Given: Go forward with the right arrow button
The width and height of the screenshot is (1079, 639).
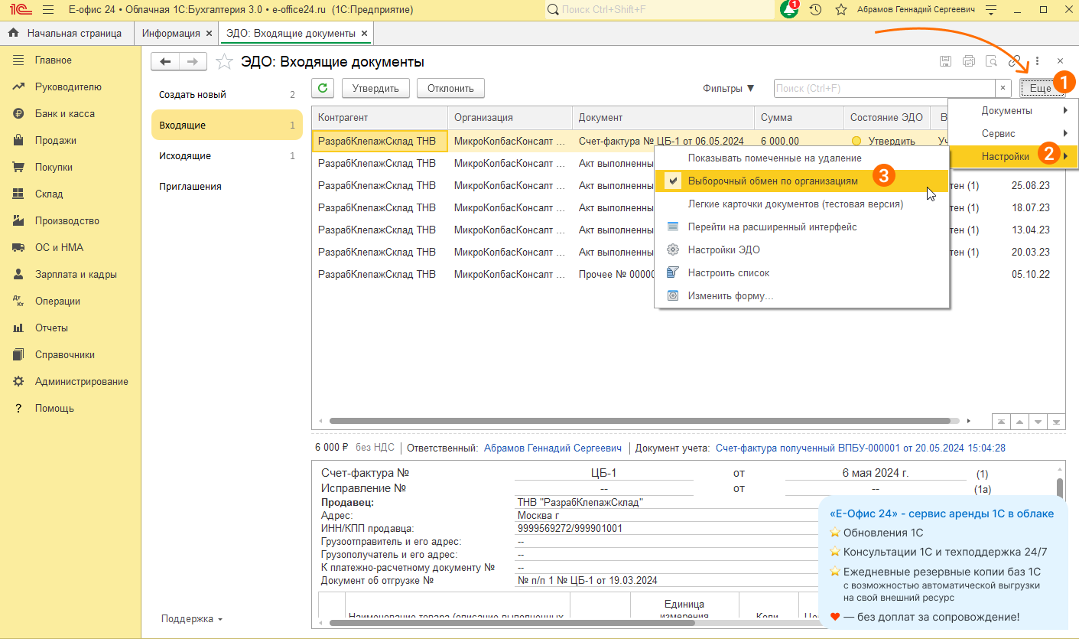Looking at the screenshot, I should pyautogui.click(x=193, y=62).
